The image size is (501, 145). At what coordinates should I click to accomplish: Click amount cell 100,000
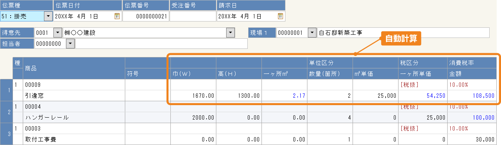coord(472,117)
